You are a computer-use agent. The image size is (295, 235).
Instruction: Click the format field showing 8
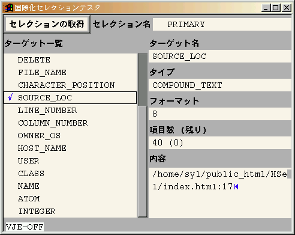point(220,114)
